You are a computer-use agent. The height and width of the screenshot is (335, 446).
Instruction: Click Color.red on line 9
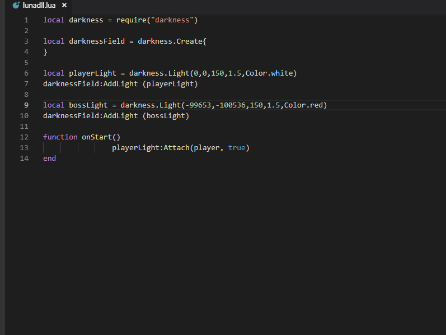(x=303, y=105)
